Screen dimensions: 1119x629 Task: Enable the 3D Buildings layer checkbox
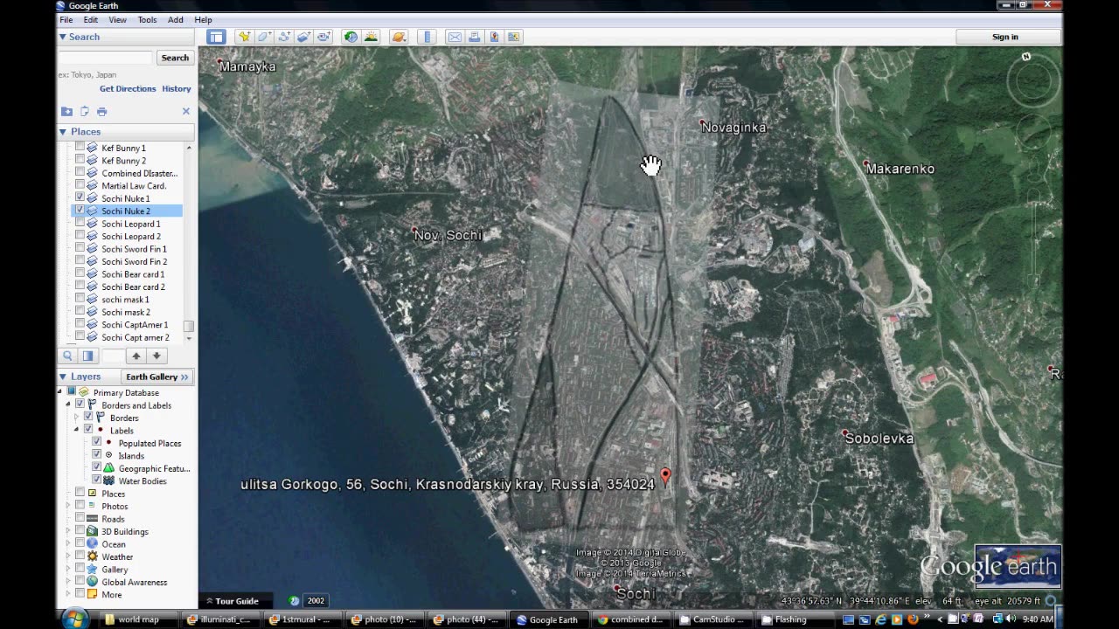tap(80, 531)
